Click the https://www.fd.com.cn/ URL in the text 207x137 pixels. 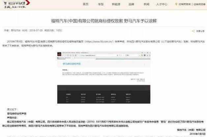coord(99,41)
